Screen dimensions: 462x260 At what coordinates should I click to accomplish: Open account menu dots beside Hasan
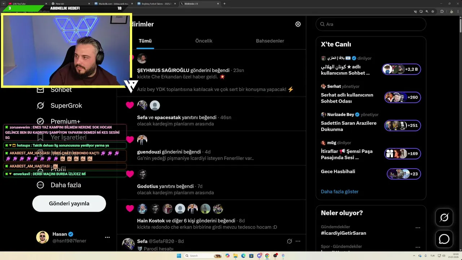pyautogui.click(x=107, y=237)
